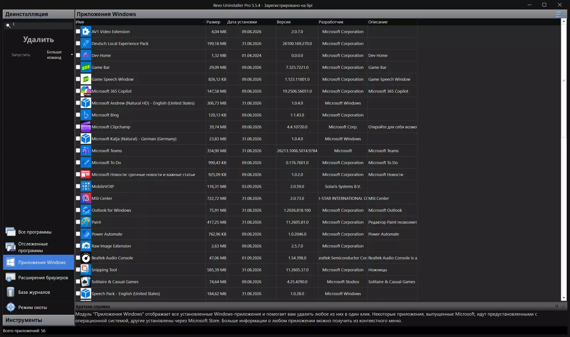
Task: Click the Solitaire & Casual Games icon
Action: coord(86,281)
